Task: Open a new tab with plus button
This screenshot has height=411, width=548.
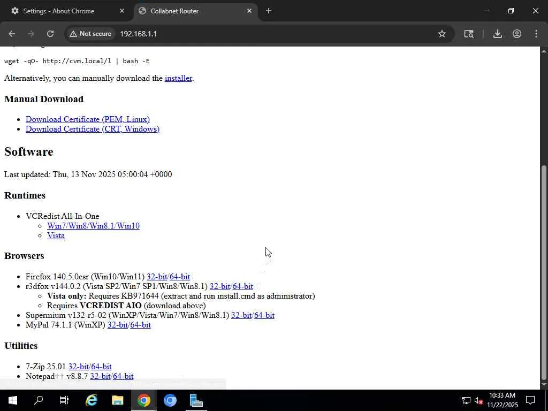Action: click(269, 11)
